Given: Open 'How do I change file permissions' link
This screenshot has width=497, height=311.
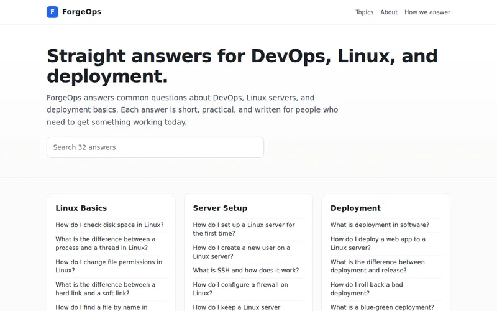Looking at the screenshot, I should click(109, 266).
